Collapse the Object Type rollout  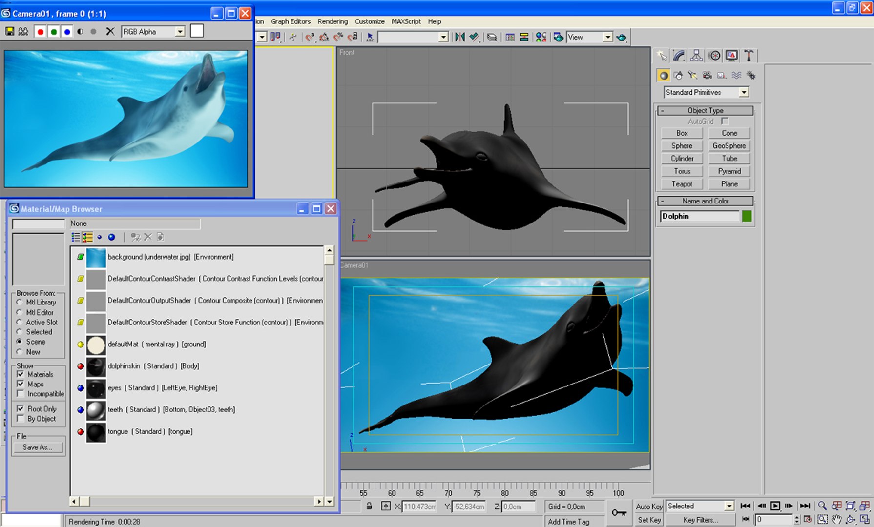[x=705, y=111]
